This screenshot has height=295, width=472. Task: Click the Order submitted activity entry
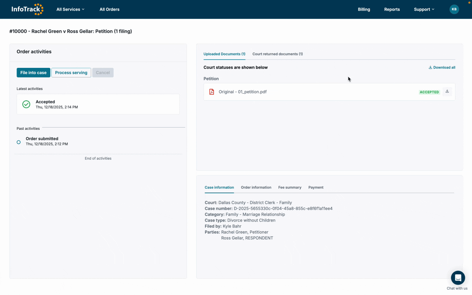47,141
